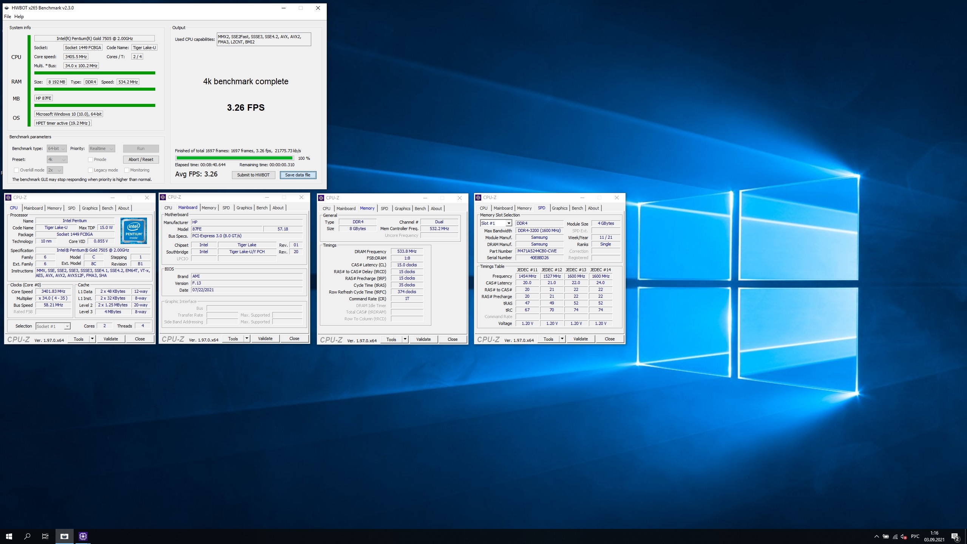Click the DRAM Frequency 533.8 MHz value
Viewport: 967px width, 544px height.
point(407,251)
